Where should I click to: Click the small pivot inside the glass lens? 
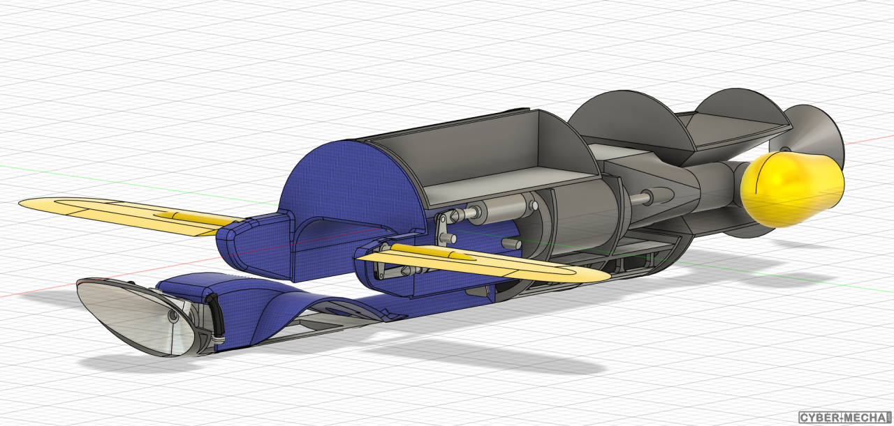click(172, 317)
